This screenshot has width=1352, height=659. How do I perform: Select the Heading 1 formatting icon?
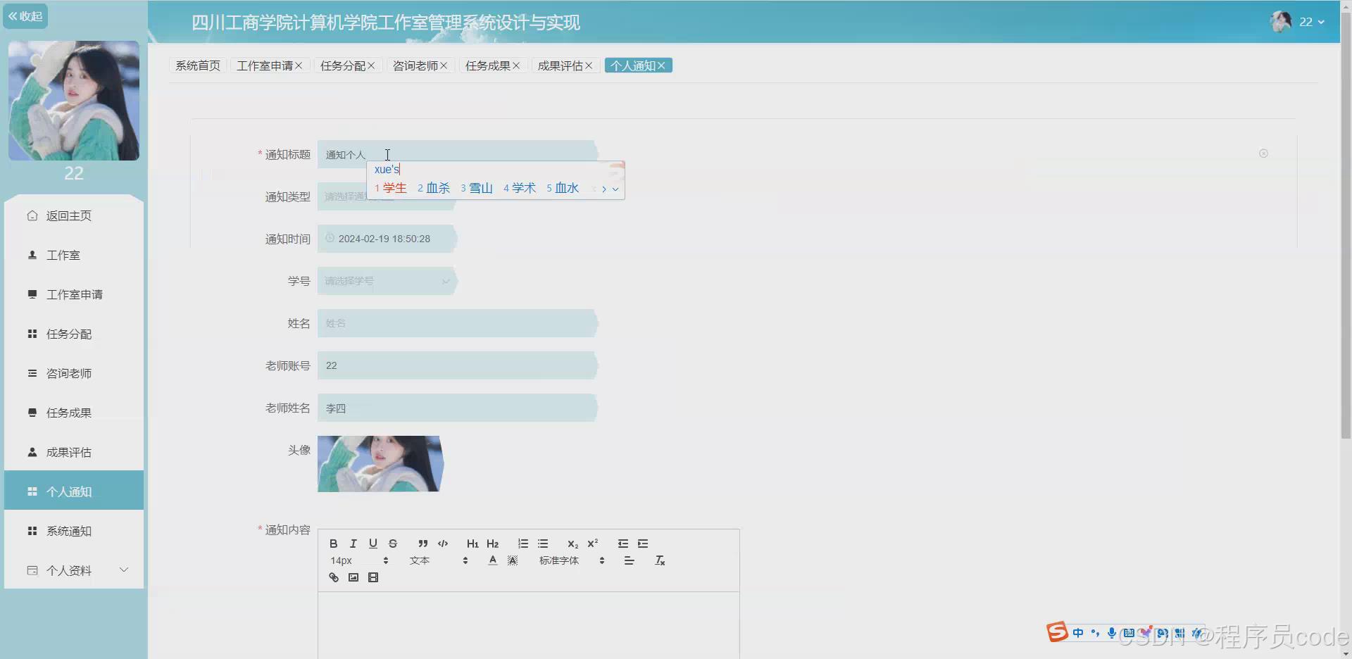[472, 543]
